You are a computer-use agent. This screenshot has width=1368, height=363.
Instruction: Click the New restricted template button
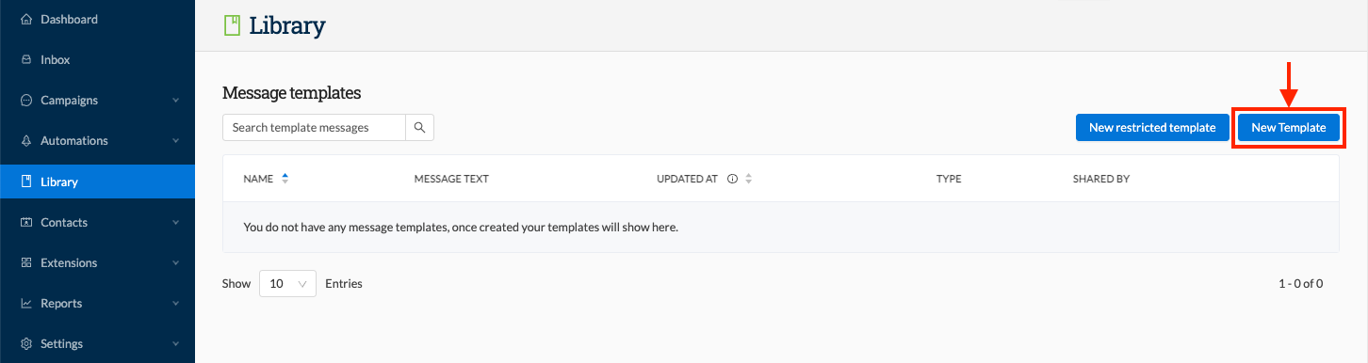[1152, 128]
